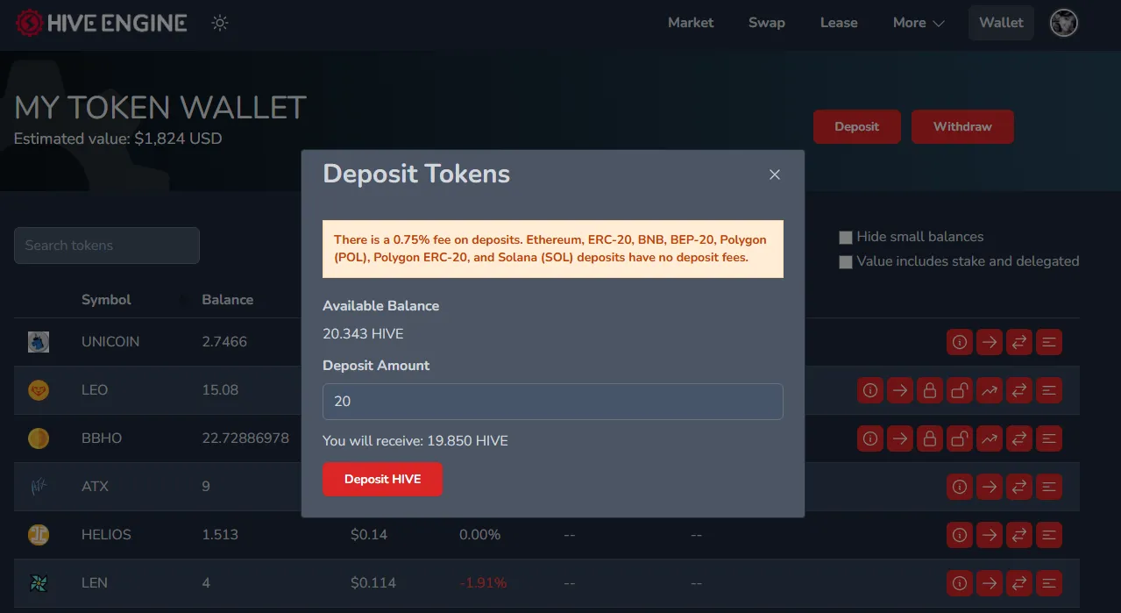1121x613 pixels.
Task: Click the UNICOIN token logo
Action: [x=39, y=342]
